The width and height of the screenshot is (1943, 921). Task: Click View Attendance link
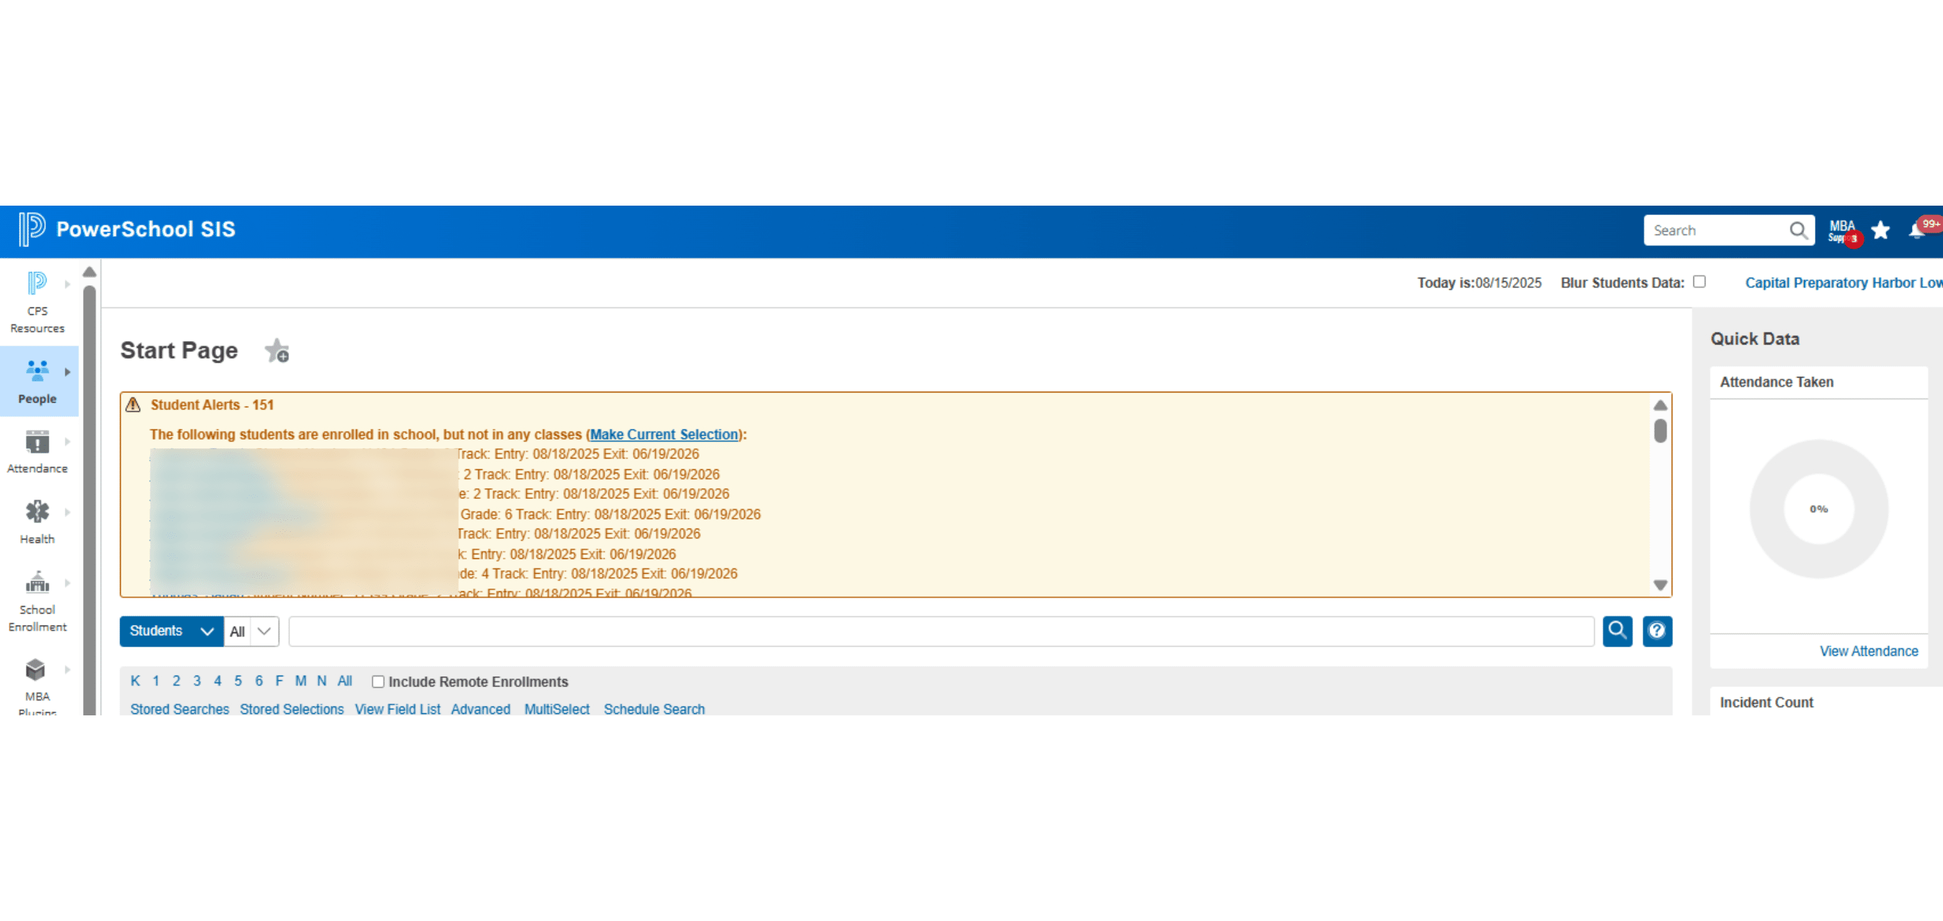point(1868,651)
